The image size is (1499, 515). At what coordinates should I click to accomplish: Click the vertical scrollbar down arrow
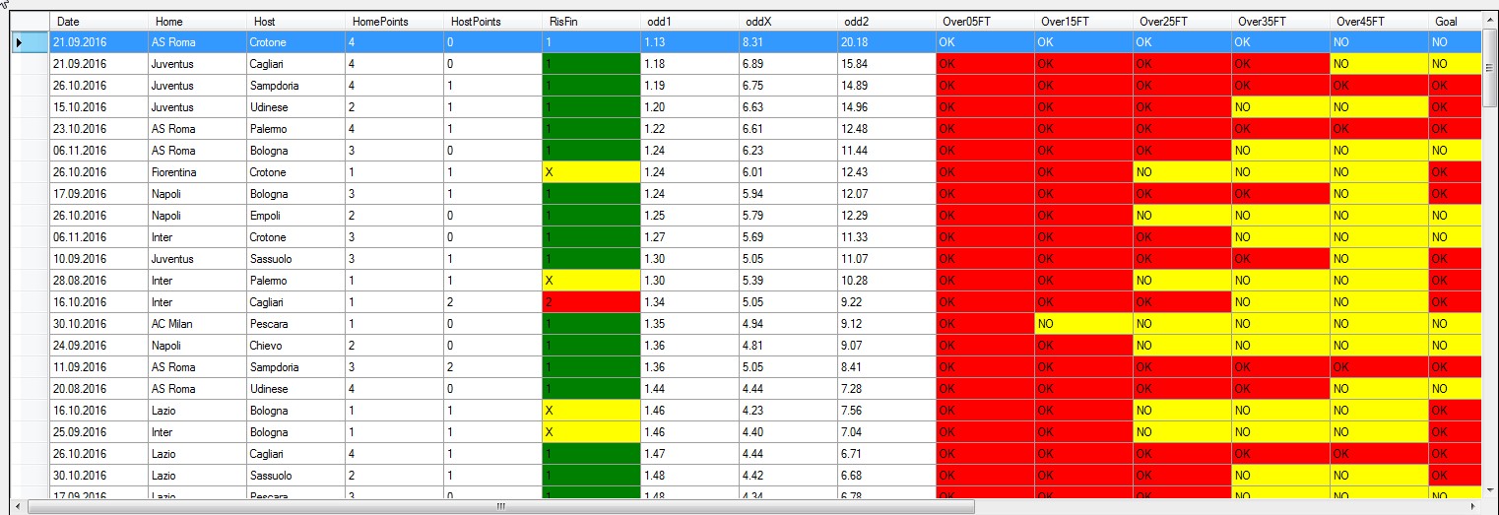tap(1488, 490)
